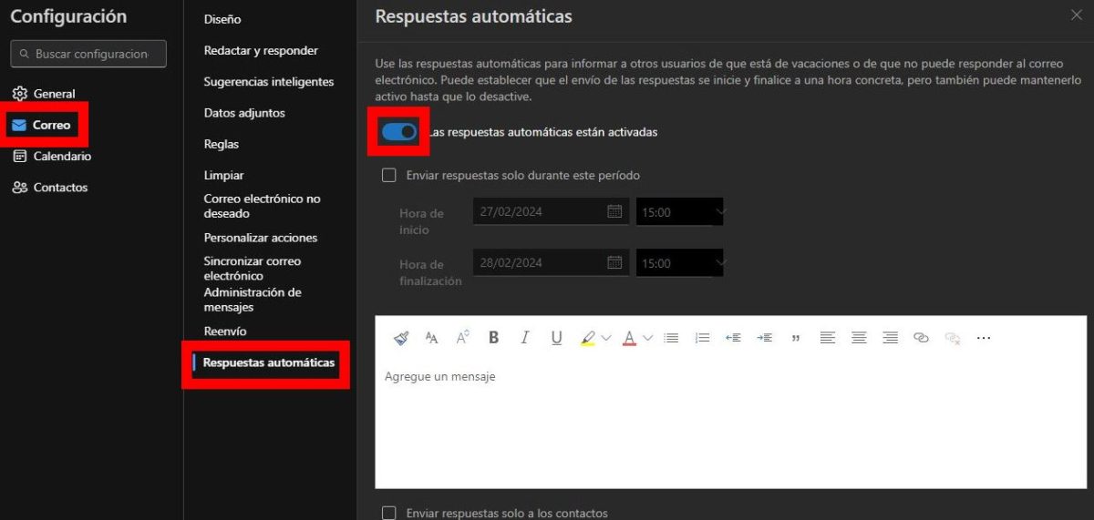The width and height of the screenshot is (1094, 520).
Task: Click the format painter icon in editor toolbar
Action: click(x=401, y=338)
